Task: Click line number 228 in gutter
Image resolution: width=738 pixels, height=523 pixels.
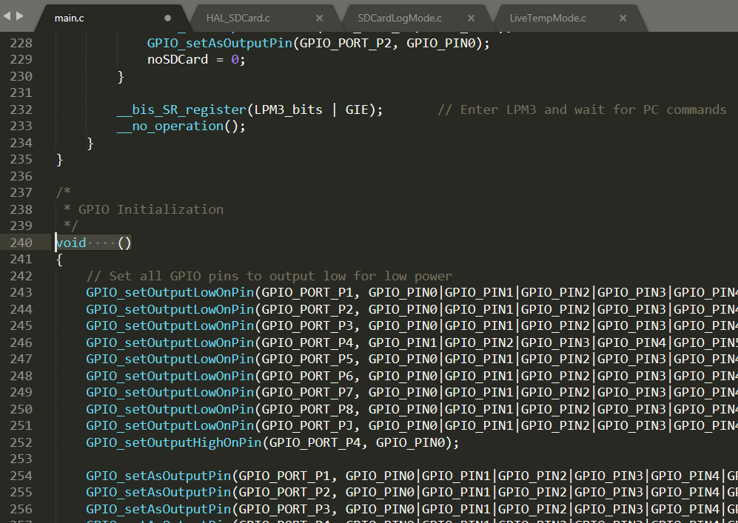Action: pos(21,43)
